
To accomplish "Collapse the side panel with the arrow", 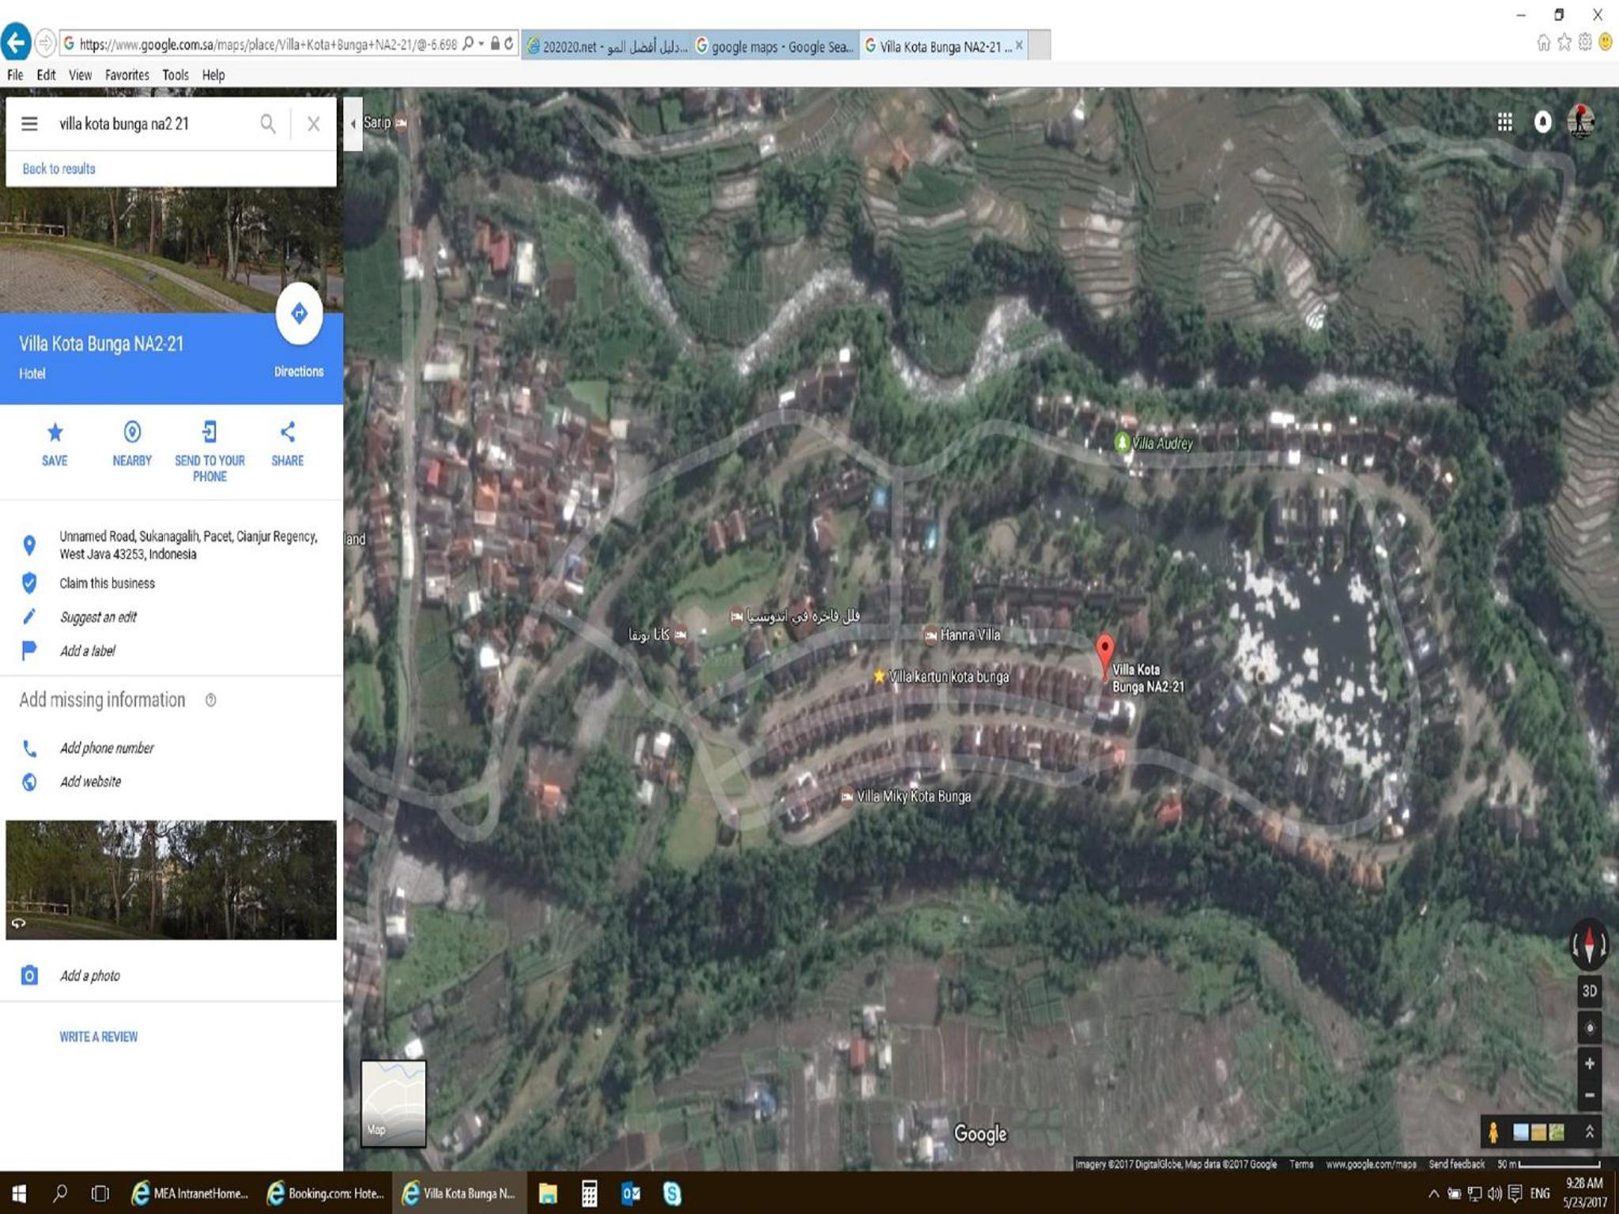I will point(353,123).
